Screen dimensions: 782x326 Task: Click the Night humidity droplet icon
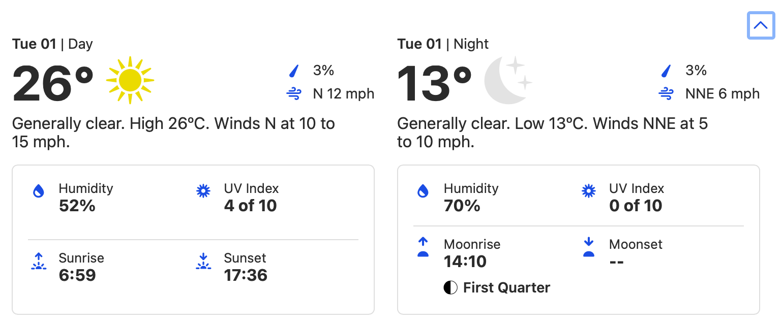[423, 191]
